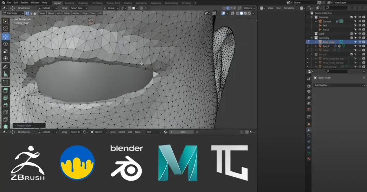Select the Transform tool

click(x=6, y=59)
